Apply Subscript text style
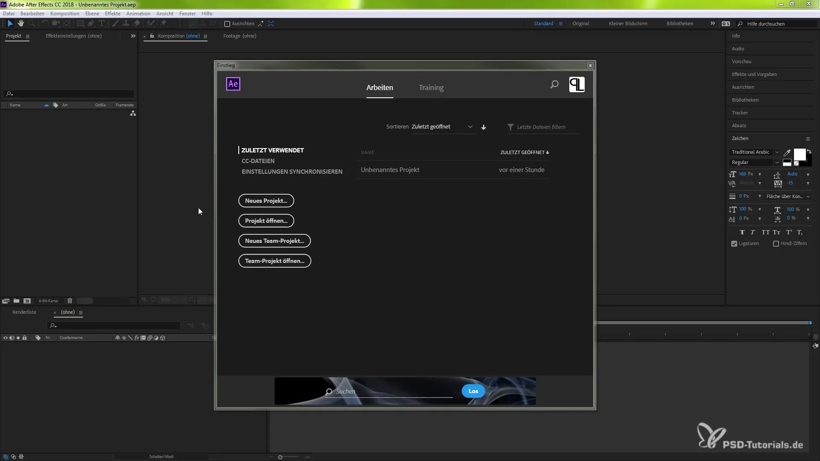The height and width of the screenshot is (461, 820). (x=800, y=233)
